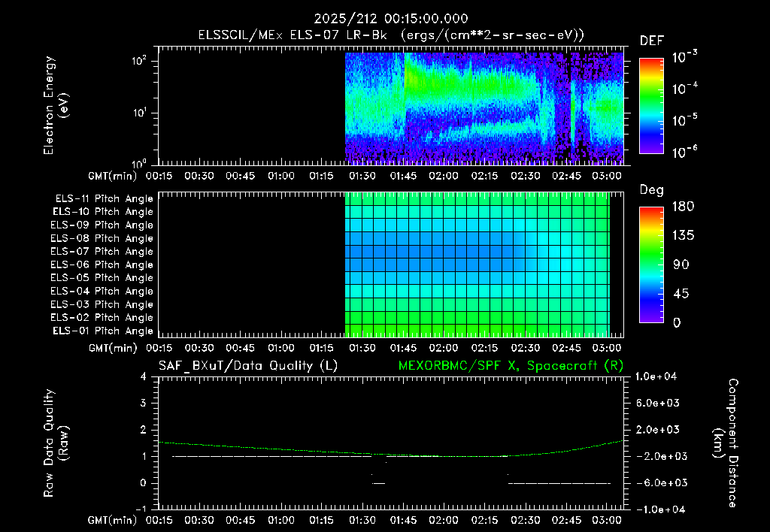Click the Deg colorbar label
The height and width of the screenshot is (532, 770).
coord(652,190)
